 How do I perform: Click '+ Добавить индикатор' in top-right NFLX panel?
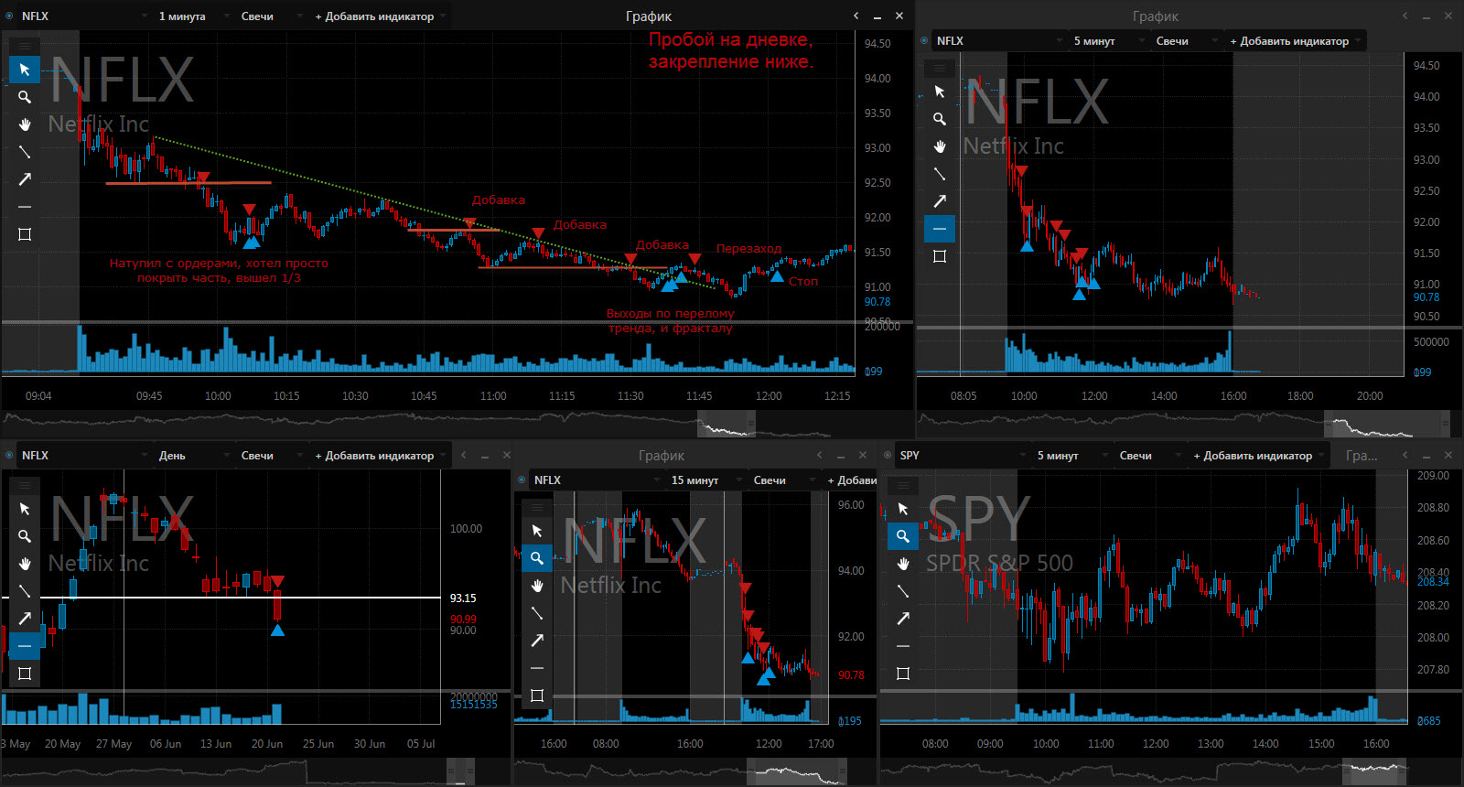(x=1294, y=41)
